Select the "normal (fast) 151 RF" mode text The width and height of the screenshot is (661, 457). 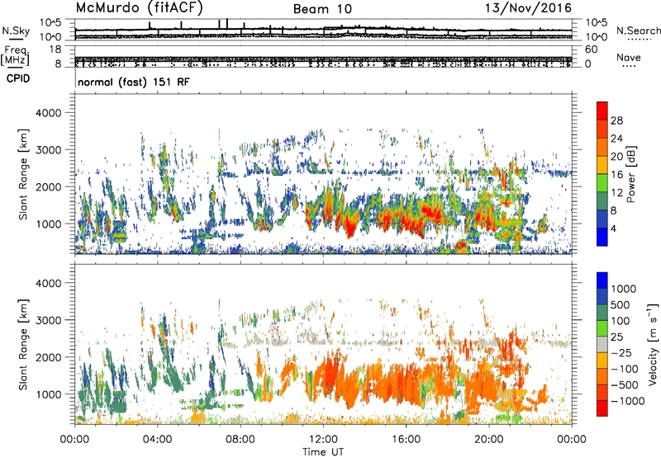(134, 82)
